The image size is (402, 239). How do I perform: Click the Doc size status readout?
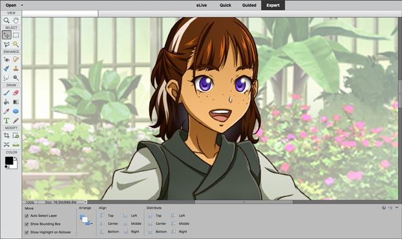coord(61,202)
